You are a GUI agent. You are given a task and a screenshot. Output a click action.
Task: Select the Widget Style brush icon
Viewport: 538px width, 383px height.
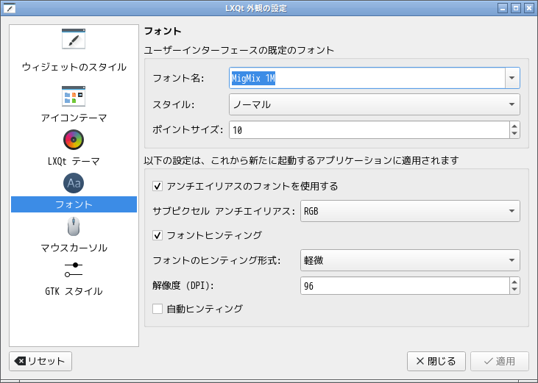coord(74,40)
